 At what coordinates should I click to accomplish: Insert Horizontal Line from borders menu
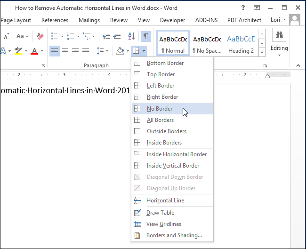172,201
